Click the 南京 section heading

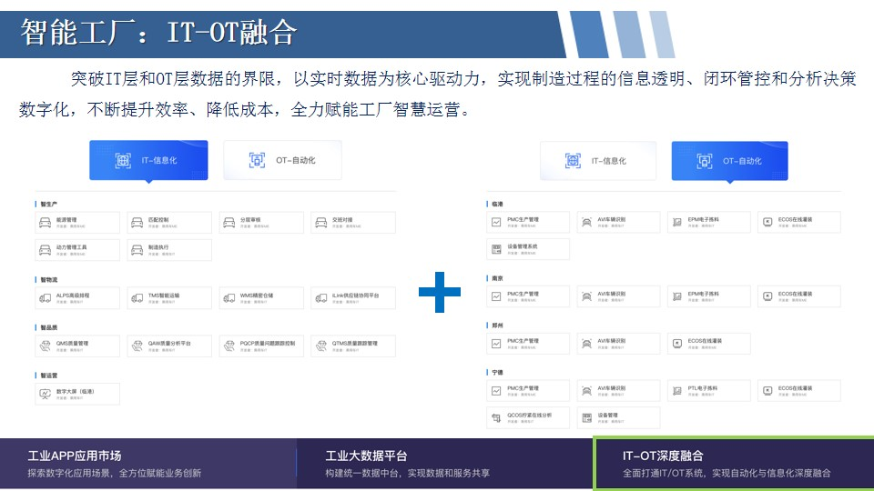[x=497, y=278]
